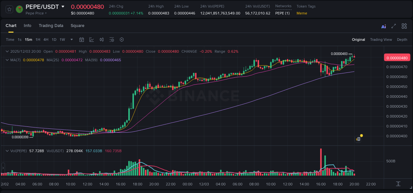Screen dimensions: 413x193
Task: Open indicator display settings via the eye icon
Action: click(112, 40)
